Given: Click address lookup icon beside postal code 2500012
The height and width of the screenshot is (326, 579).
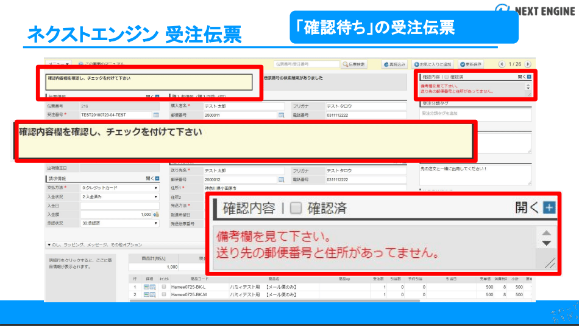Looking at the screenshot, I should click(282, 180).
